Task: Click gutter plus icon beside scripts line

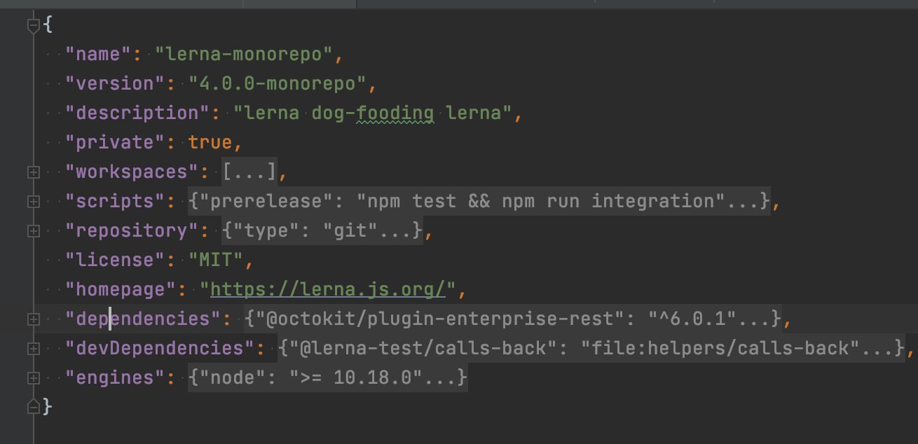Action: 33,201
